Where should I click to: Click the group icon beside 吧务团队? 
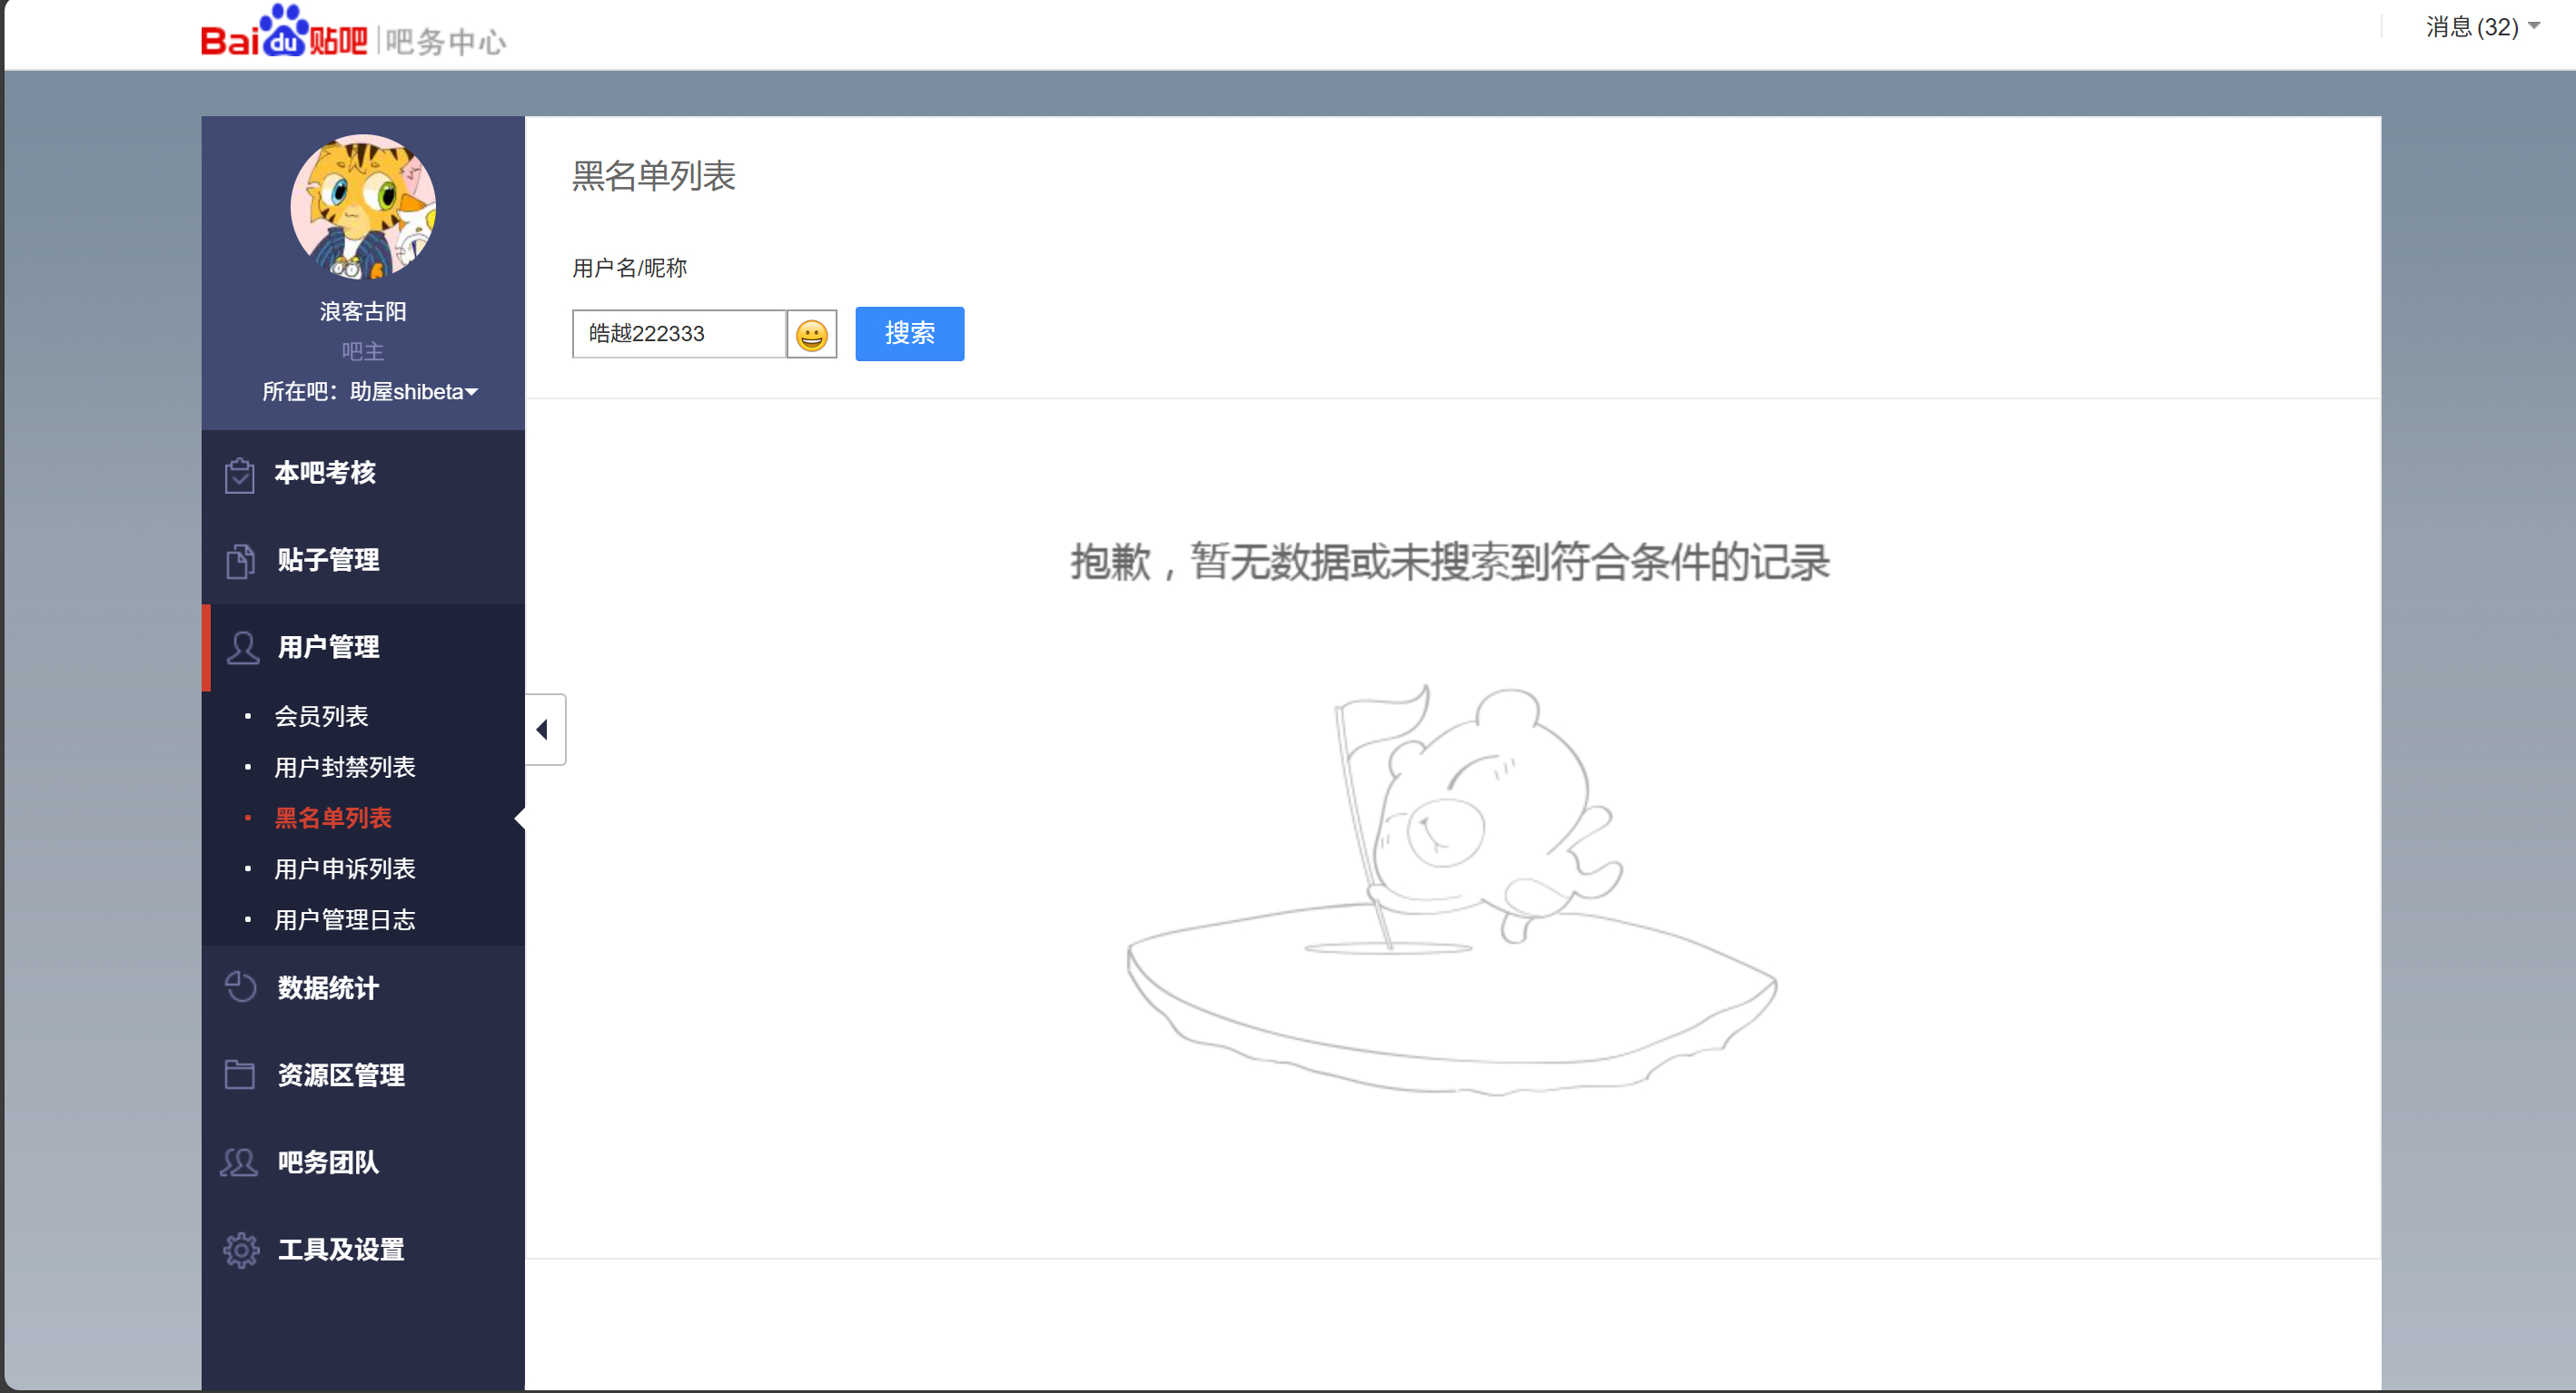click(239, 1162)
